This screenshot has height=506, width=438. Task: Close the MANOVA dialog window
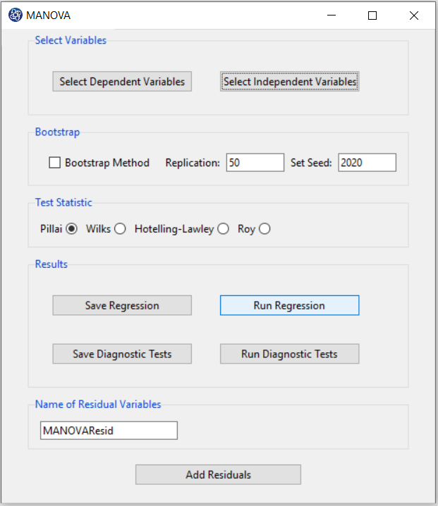tap(414, 16)
